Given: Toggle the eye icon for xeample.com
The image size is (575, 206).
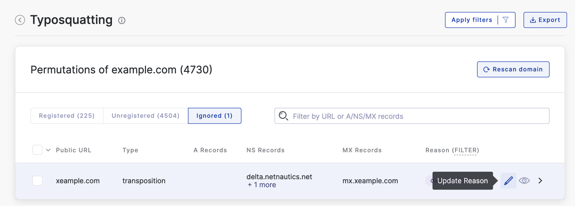Looking at the screenshot, I should coord(524,181).
